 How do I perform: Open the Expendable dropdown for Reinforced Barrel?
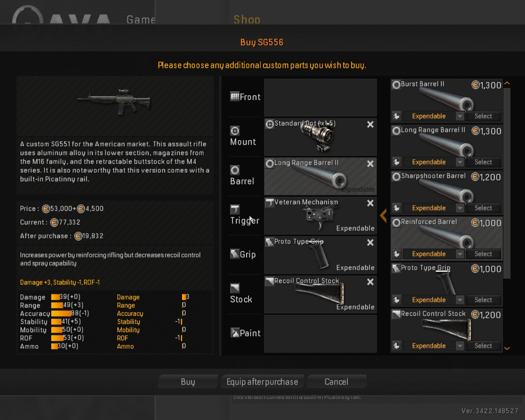pos(460,254)
